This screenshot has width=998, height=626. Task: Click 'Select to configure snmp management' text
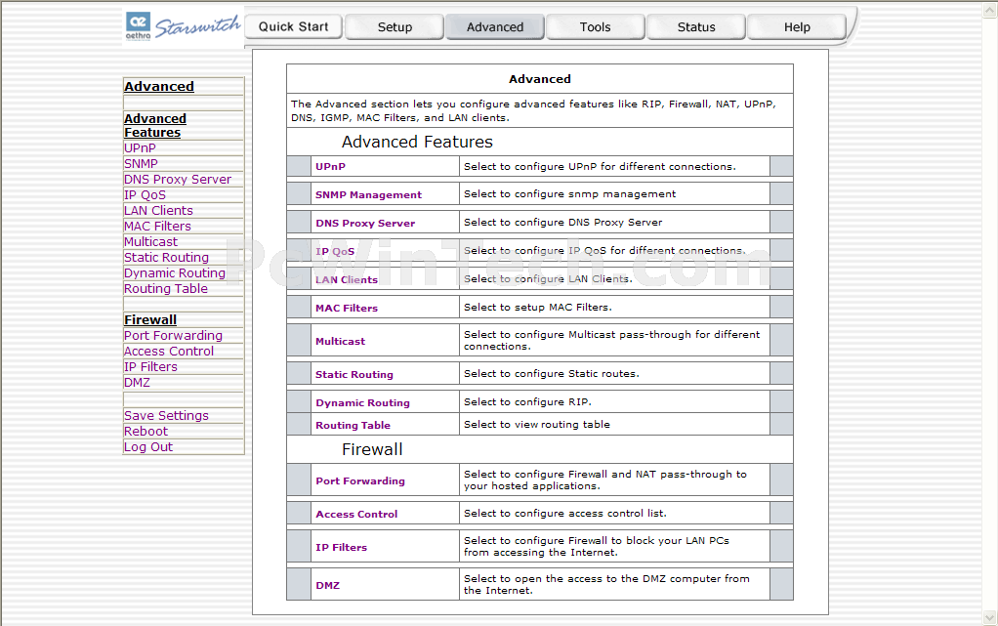(569, 193)
